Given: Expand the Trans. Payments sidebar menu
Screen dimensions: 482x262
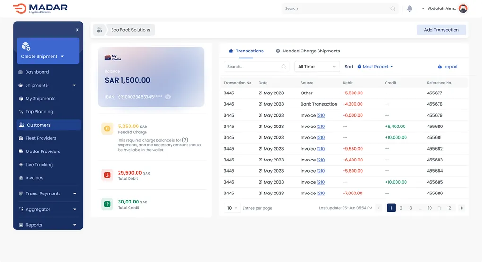Looking at the screenshot, I should (x=74, y=194).
